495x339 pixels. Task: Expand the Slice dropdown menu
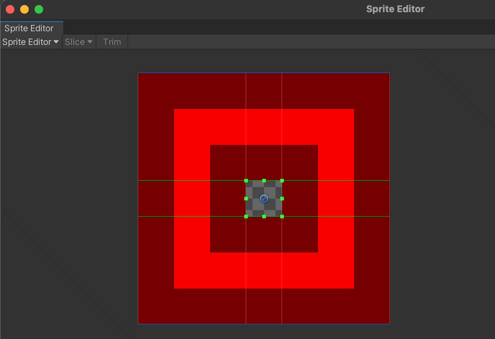(x=79, y=42)
